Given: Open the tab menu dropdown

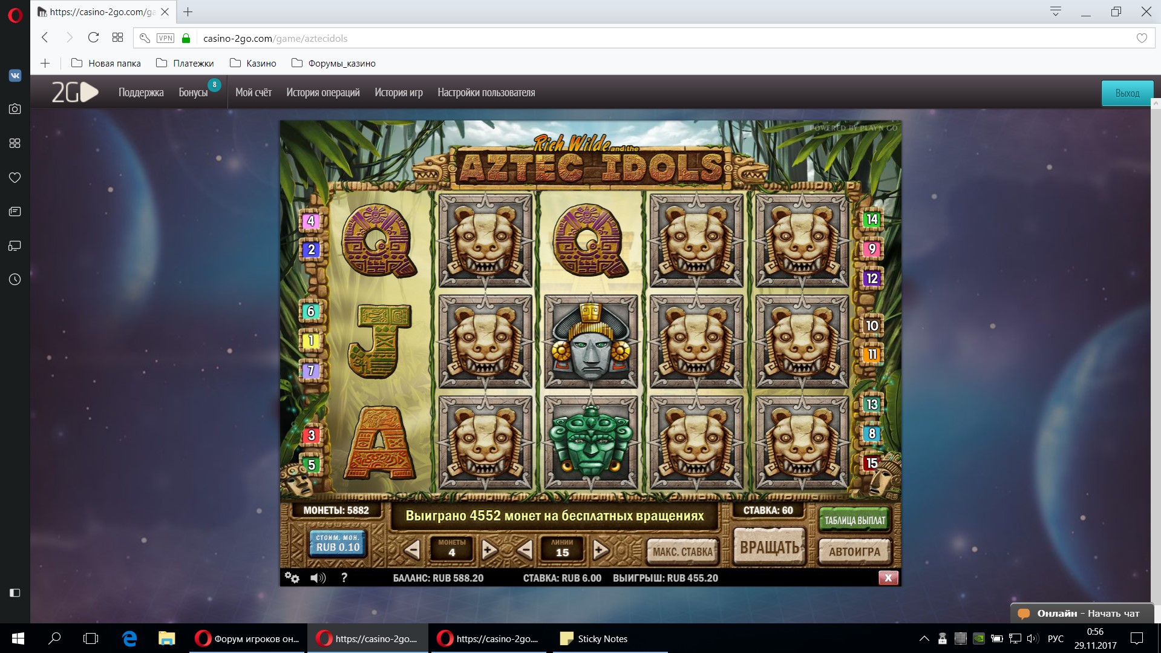Looking at the screenshot, I should coord(1056,11).
